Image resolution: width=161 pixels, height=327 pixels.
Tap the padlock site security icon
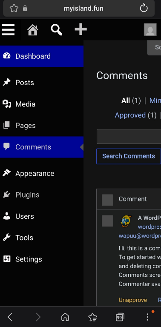[25, 9]
